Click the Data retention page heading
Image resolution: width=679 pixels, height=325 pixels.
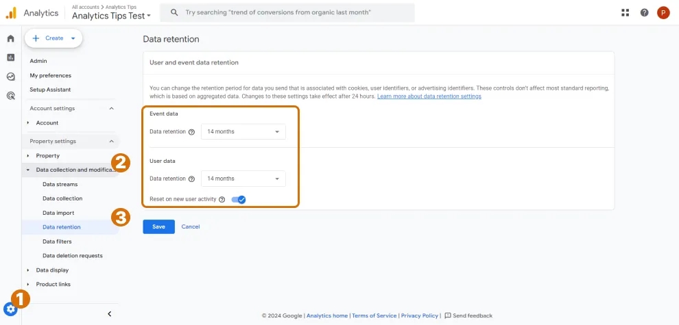coord(171,39)
